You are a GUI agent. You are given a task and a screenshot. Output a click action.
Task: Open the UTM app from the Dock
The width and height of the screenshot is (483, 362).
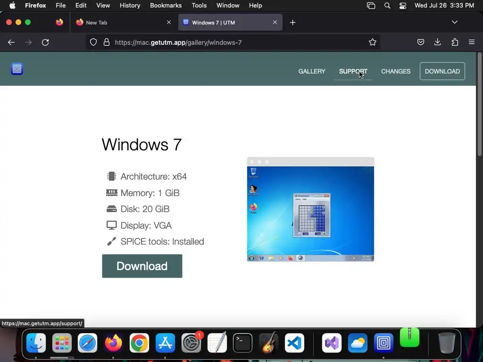[x=383, y=343]
